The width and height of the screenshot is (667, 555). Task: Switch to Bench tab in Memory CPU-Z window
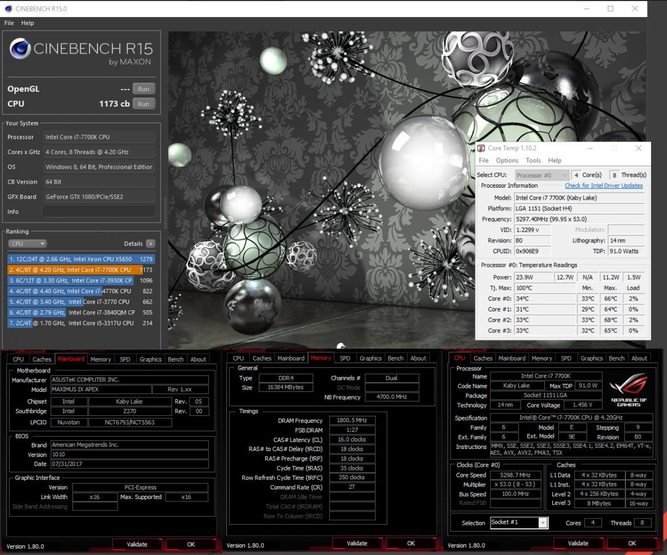click(x=396, y=358)
